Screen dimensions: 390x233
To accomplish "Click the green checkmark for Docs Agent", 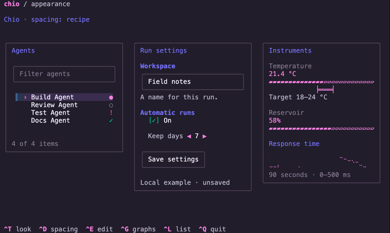I will coord(111,120).
